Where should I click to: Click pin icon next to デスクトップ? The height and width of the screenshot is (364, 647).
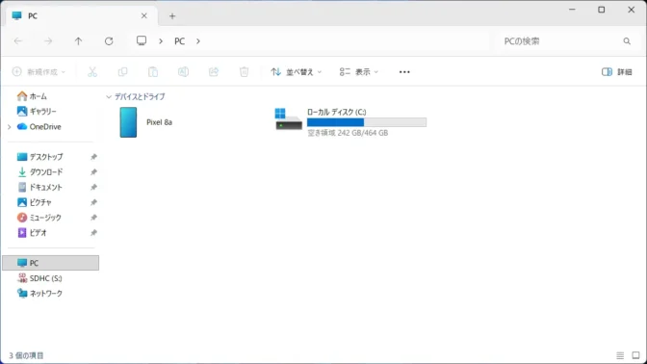93,157
